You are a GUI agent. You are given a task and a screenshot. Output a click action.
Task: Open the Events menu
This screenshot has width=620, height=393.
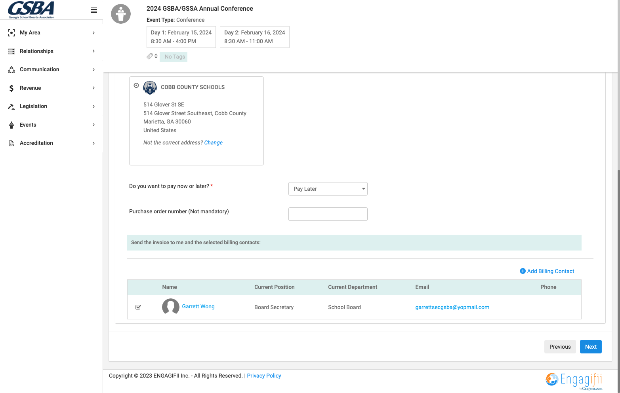(x=52, y=125)
